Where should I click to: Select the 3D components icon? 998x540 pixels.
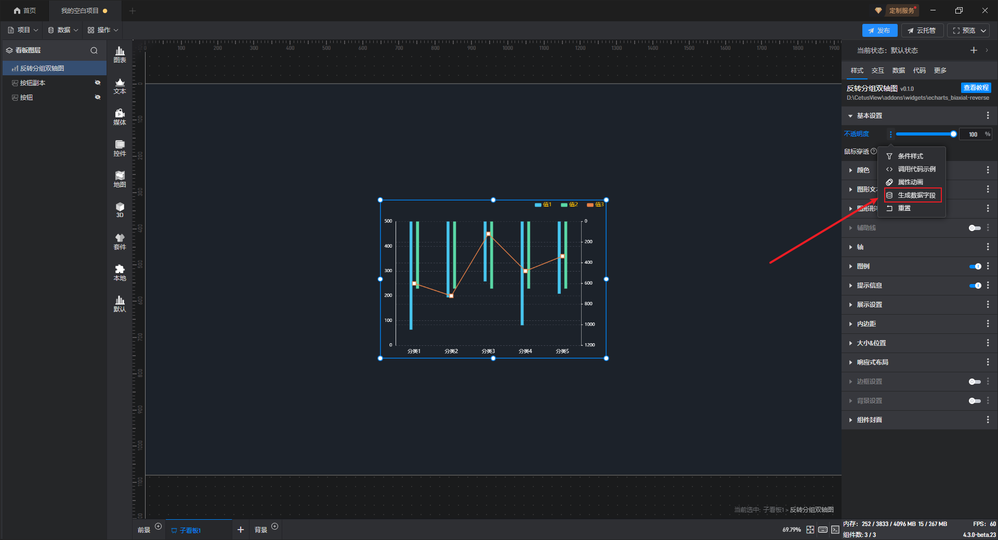[120, 210]
